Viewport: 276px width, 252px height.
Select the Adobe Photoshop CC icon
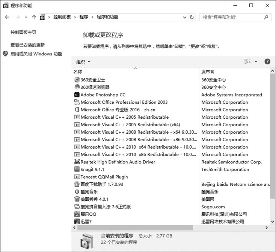pyautogui.click(x=77, y=95)
